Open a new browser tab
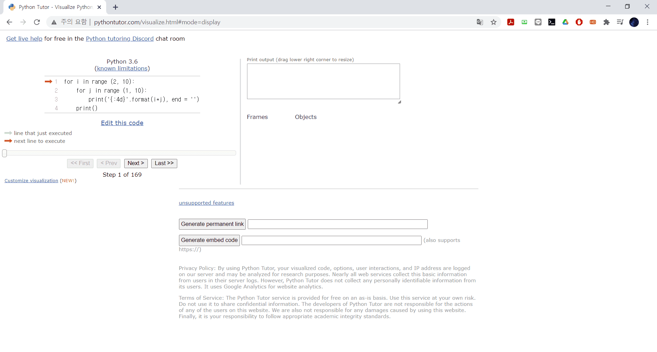 116,7
